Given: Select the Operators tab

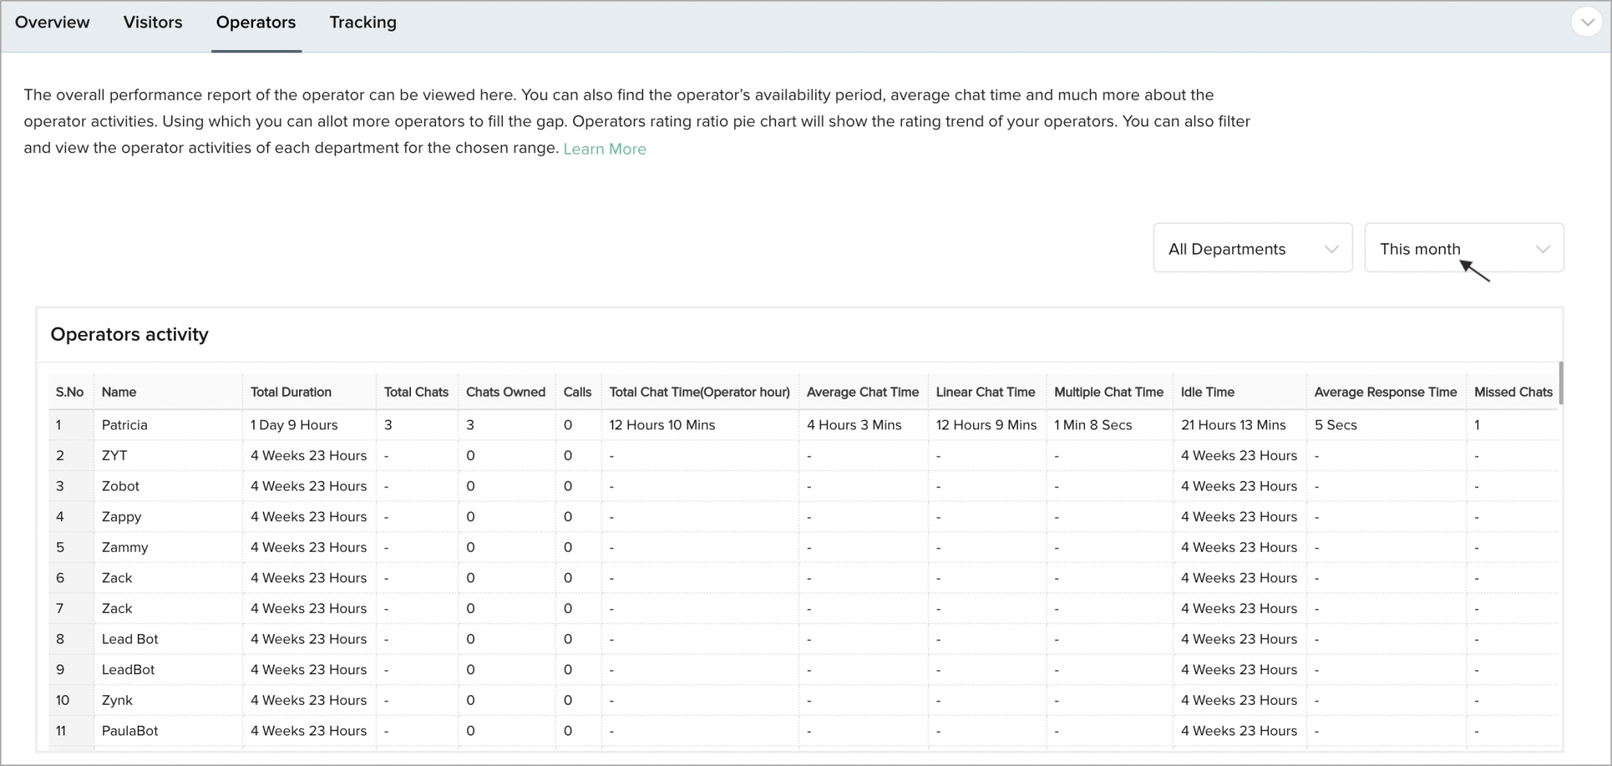Looking at the screenshot, I should click(256, 23).
